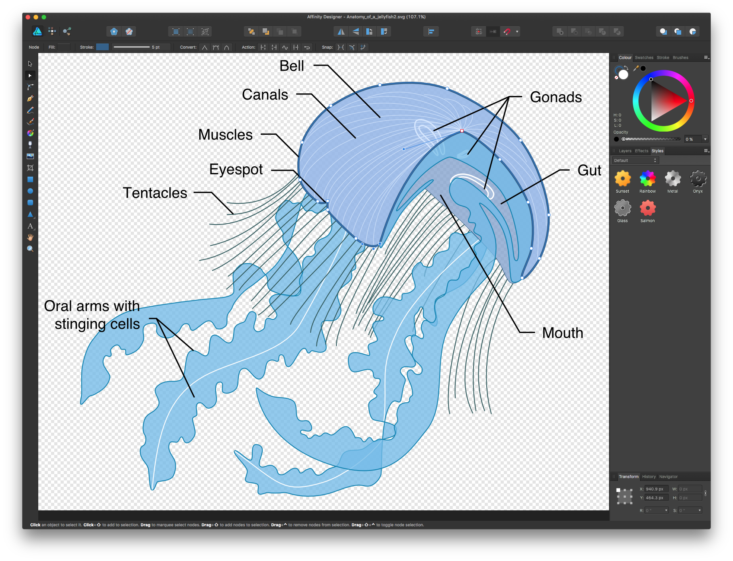
Task: Expand the Colour panel preferences menu
Action: coord(707,57)
